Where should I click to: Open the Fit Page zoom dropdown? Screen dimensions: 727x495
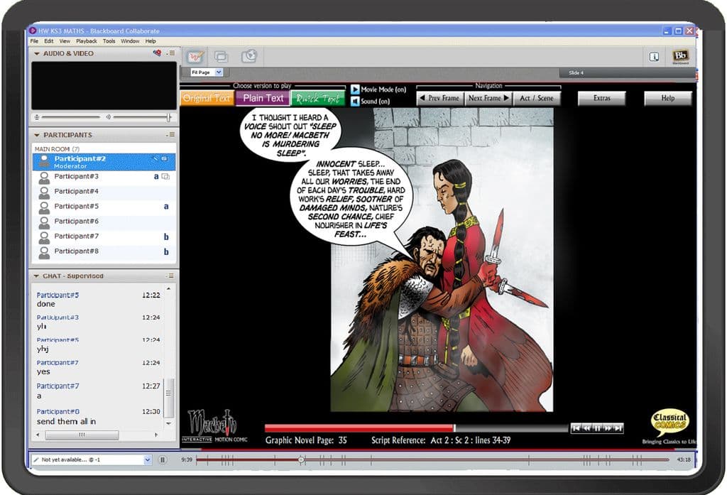(219, 72)
